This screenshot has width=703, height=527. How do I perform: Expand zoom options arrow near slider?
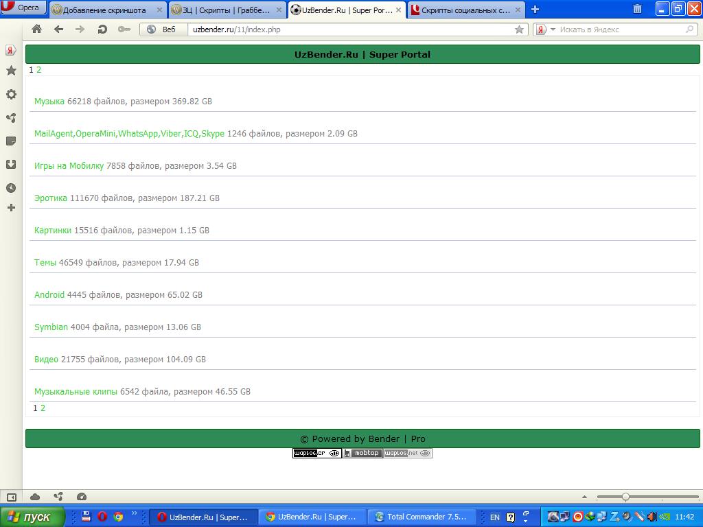pos(584,497)
